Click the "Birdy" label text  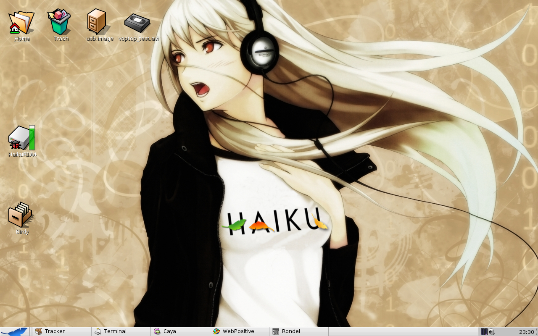[x=22, y=232]
